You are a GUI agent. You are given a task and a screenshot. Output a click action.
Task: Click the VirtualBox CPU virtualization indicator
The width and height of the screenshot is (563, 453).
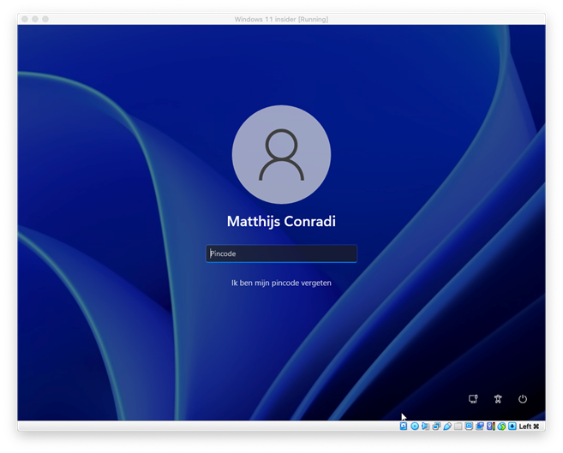pos(491,426)
